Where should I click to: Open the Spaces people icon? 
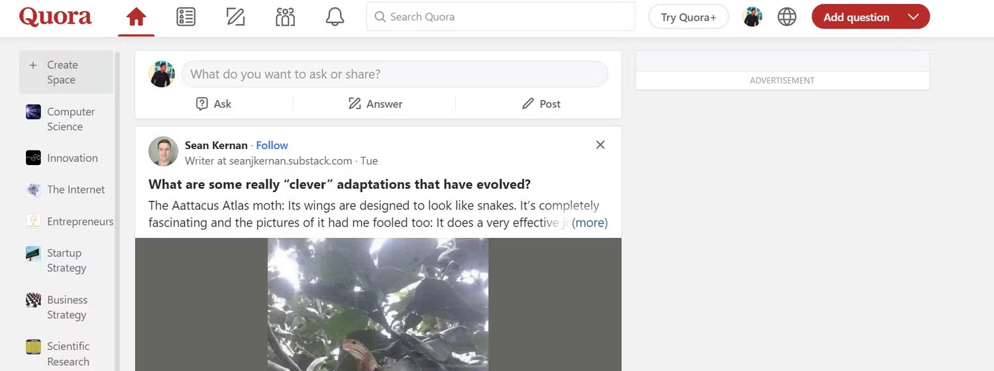[x=285, y=17]
